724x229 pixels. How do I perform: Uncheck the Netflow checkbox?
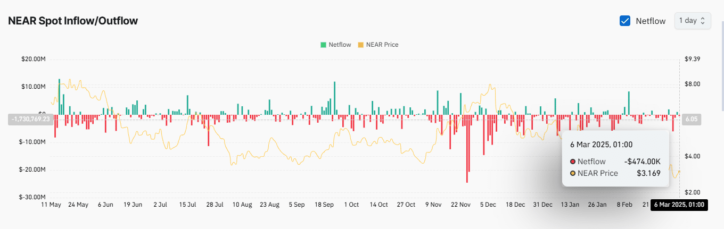pos(625,21)
